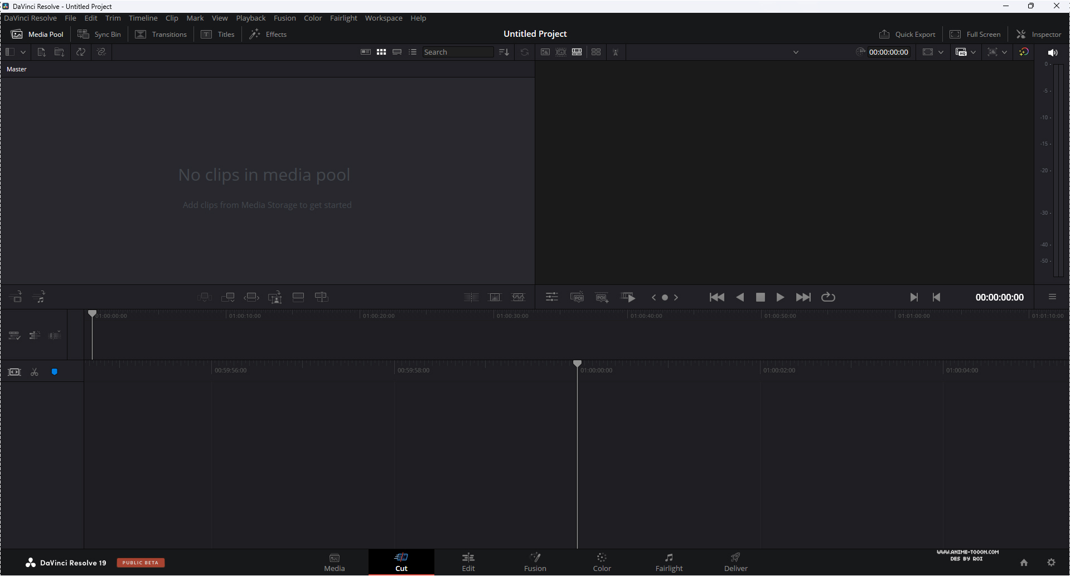Image resolution: width=1070 pixels, height=576 pixels.
Task: Open the timeline resolution dropdown arrow
Action: [x=941, y=52]
